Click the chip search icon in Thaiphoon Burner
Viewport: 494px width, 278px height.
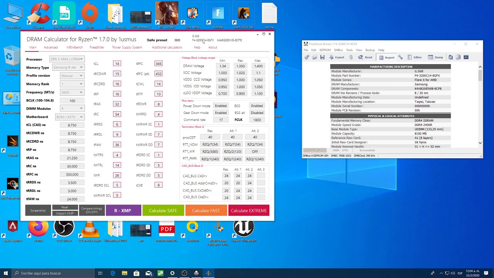[450, 57]
